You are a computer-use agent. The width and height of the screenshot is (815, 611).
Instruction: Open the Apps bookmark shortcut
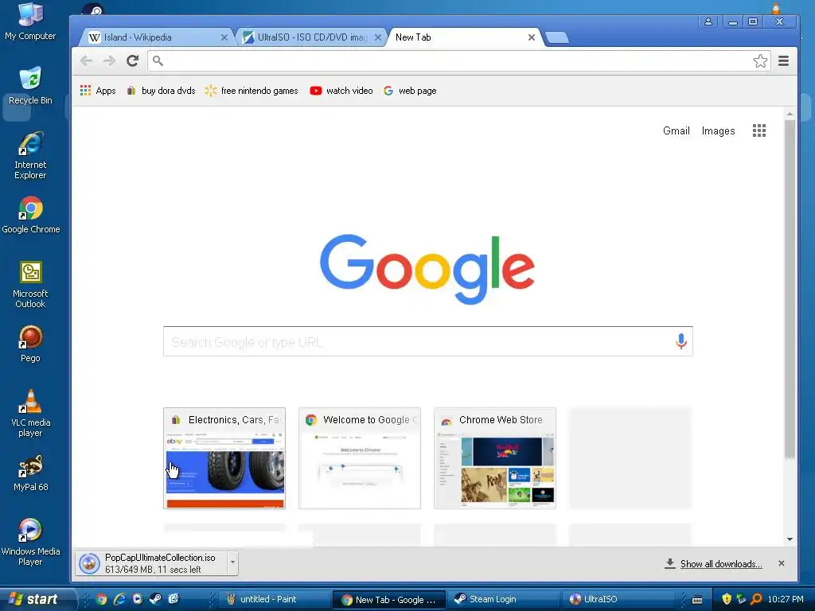click(x=98, y=91)
